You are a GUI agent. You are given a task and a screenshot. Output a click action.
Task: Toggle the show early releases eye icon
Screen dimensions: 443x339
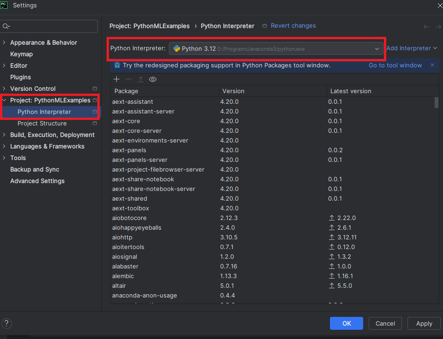click(153, 79)
